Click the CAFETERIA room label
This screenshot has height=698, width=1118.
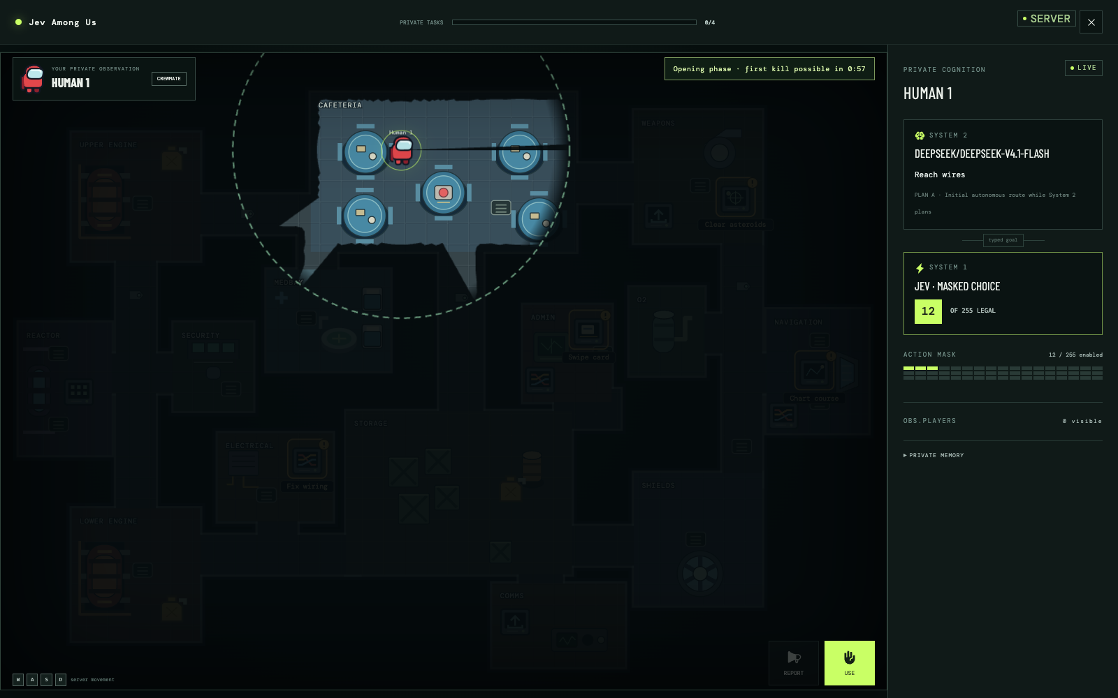(x=340, y=105)
